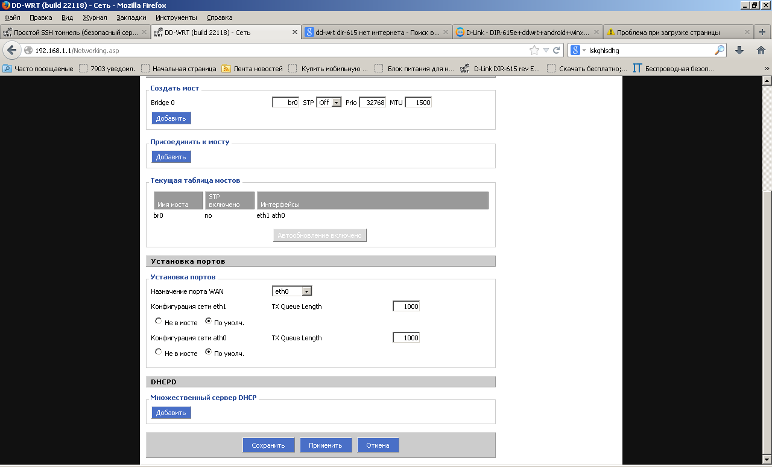Open the Часто посещаемые bookmark folder
The image size is (772, 467).
point(38,69)
